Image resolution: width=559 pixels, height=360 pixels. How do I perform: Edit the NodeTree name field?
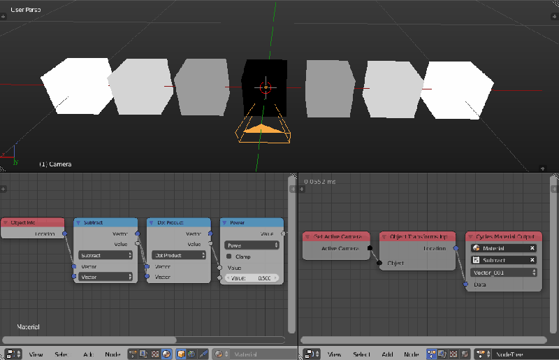(525, 354)
